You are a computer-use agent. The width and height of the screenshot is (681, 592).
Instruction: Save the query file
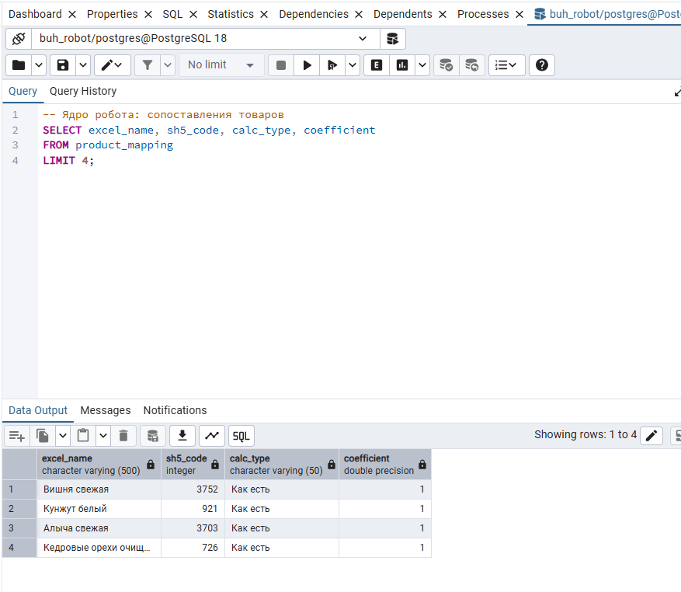pos(63,65)
